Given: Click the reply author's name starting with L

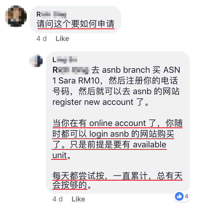Looking at the screenshot, I should [x=65, y=60].
